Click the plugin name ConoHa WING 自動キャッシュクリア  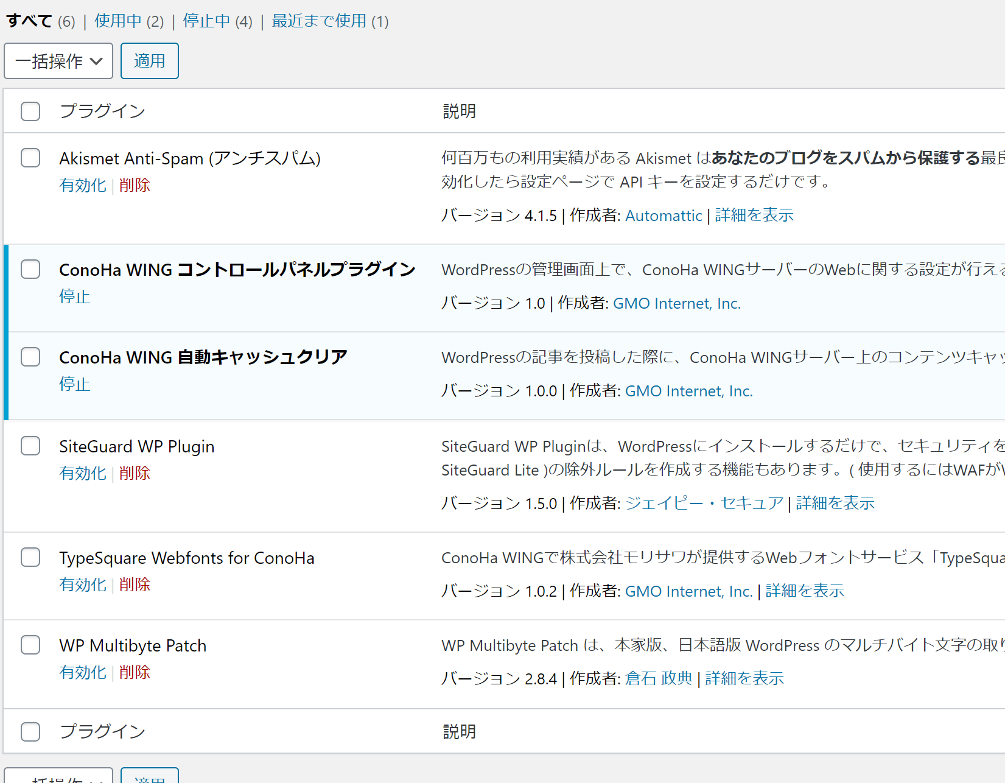203,357
